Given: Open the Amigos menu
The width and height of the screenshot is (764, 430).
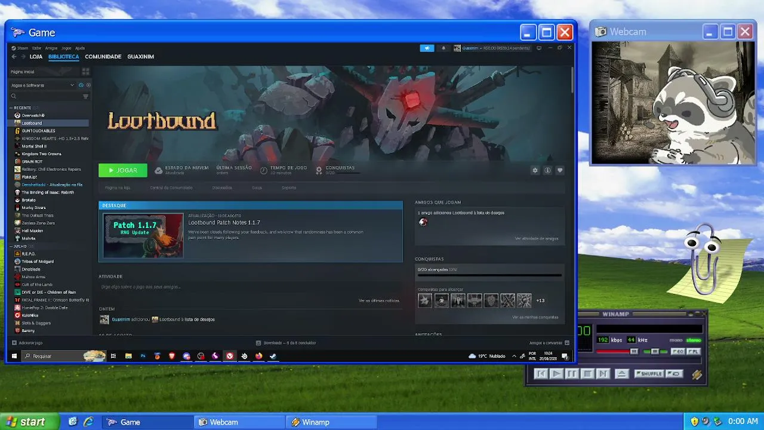Looking at the screenshot, I should (51, 48).
